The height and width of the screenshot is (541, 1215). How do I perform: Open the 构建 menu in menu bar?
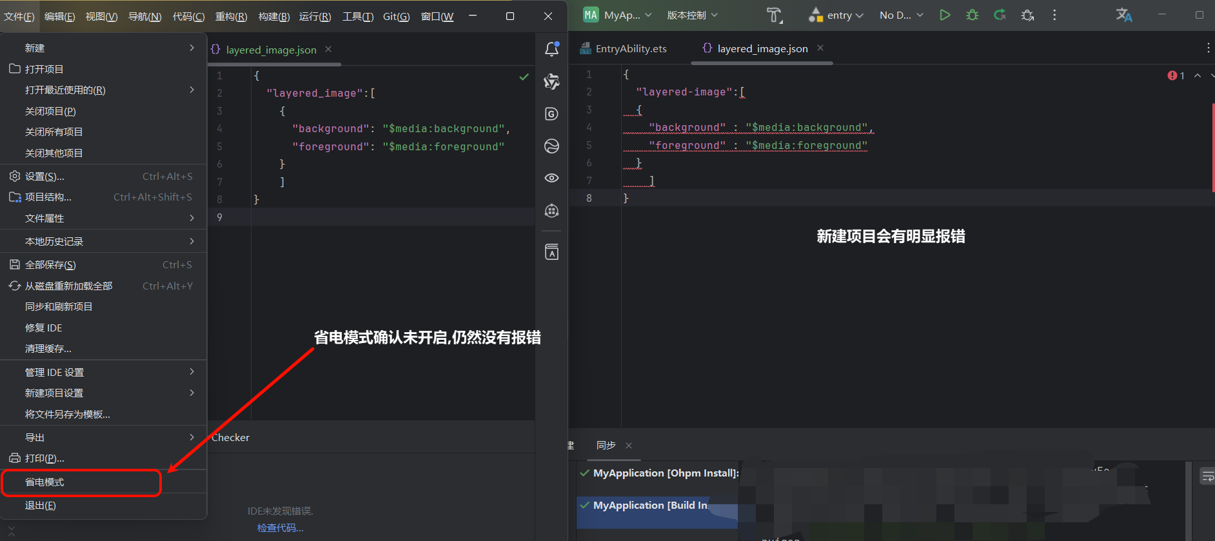click(273, 16)
